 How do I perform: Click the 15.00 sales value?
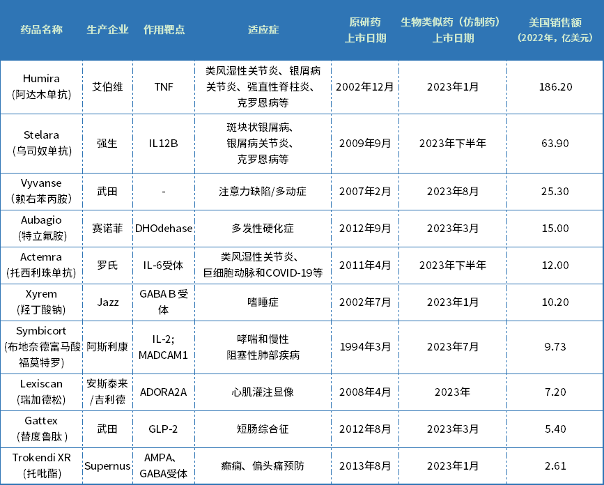click(x=555, y=228)
